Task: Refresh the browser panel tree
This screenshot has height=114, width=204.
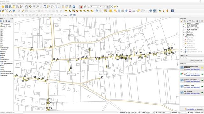Action: pos(1,21)
